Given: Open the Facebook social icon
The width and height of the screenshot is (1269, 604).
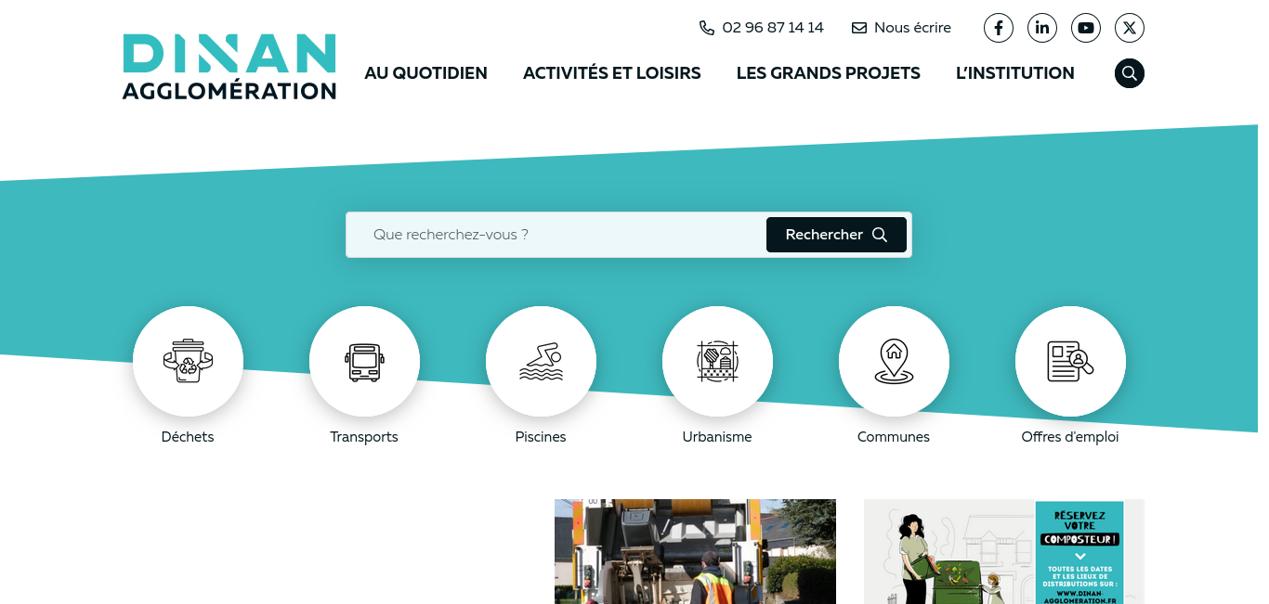Looking at the screenshot, I should [999, 28].
